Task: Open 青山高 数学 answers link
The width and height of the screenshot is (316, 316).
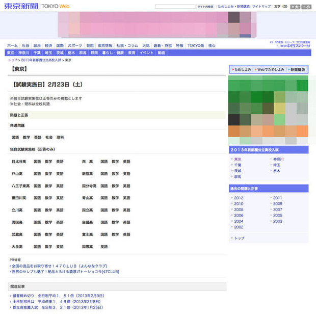Action: 115,198
